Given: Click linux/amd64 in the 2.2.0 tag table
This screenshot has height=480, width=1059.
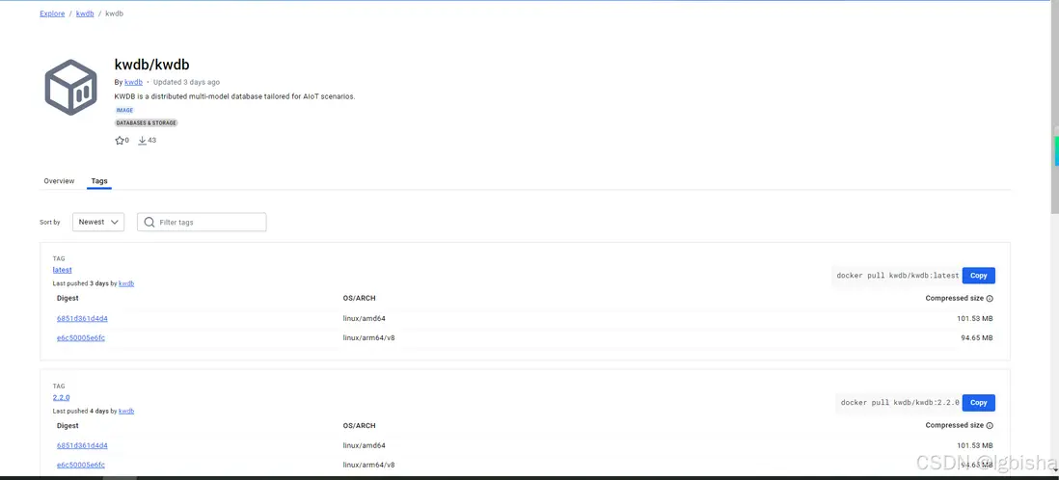Looking at the screenshot, I should [x=364, y=445].
